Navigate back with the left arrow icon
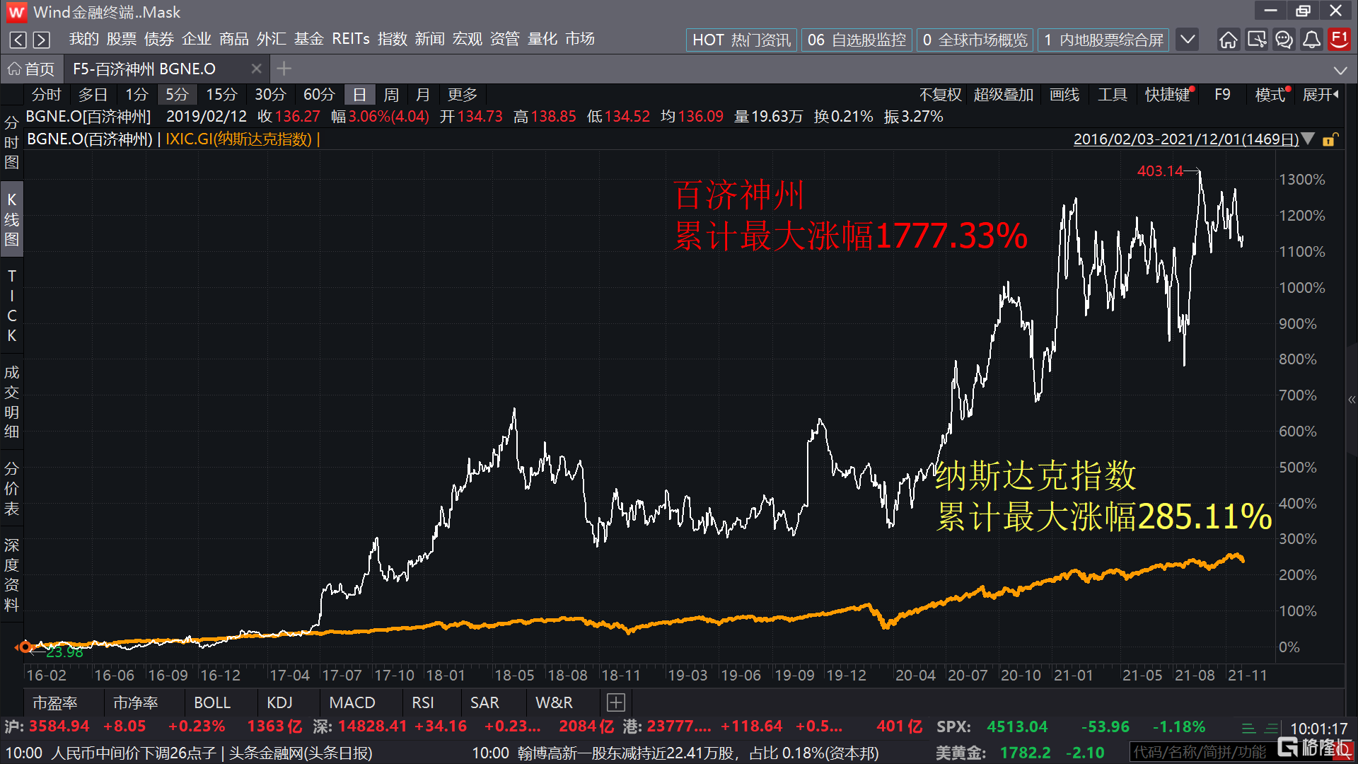The image size is (1358, 764). click(18, 40)
